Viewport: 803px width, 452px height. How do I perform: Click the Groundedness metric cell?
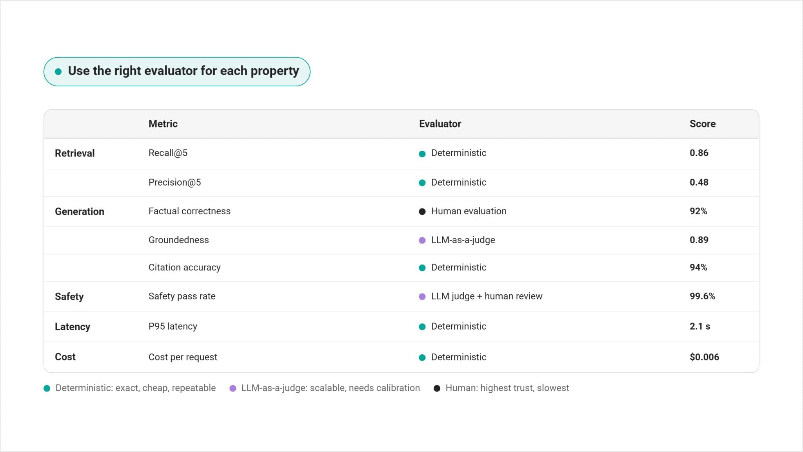tap(178, 240)
